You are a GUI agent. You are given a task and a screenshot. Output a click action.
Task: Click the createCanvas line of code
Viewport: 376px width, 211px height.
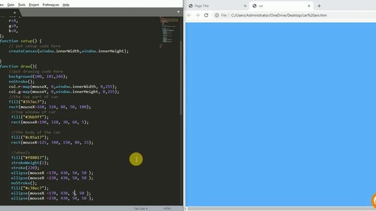69,51
